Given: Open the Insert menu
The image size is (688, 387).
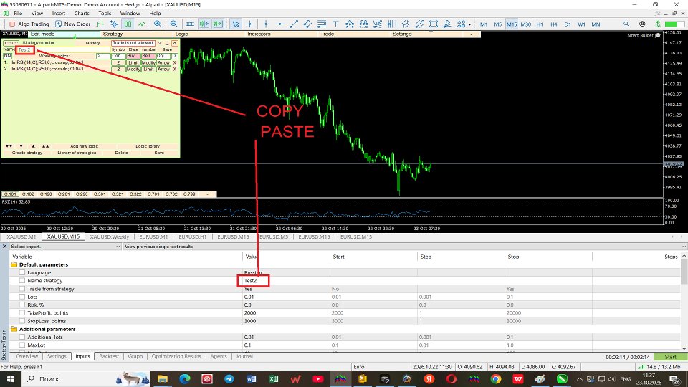Looking at the screenshot, I should tap(58, 13).
